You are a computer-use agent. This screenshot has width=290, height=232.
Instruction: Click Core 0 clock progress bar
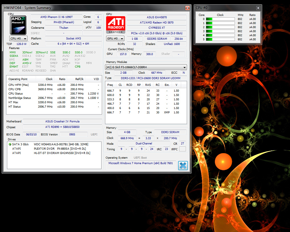pyautogui.click(x=220, y=19)
